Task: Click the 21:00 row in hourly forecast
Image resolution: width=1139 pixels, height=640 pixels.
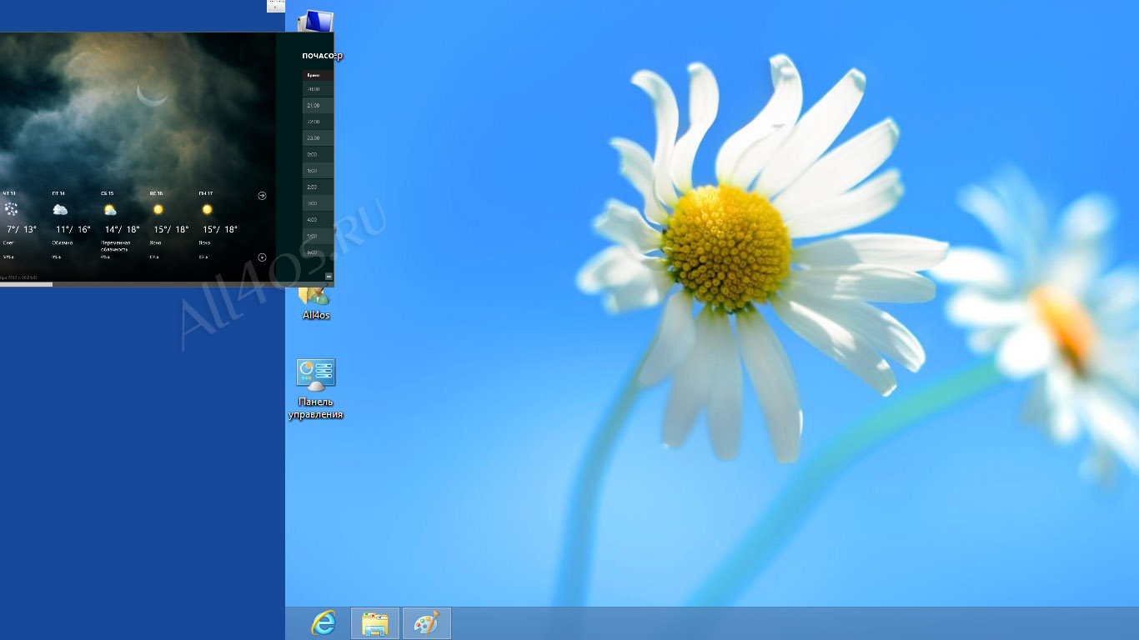Action: point(318,106)
